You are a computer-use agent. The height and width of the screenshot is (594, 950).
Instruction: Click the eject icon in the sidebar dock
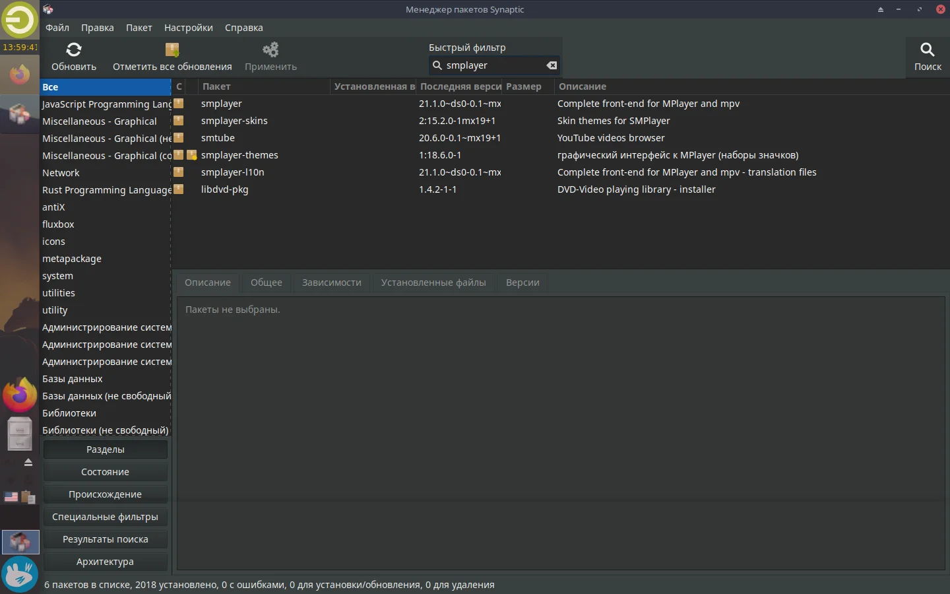coord(28,463)
